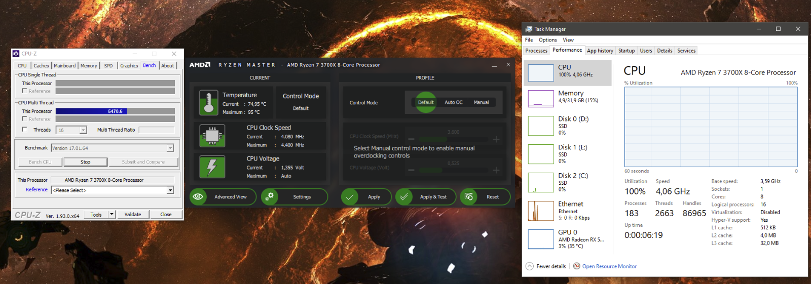The height and width of the screenshot is (284, 811).
Task: Select the GPU 0 performance thumbnail
Action: [541, 239]
